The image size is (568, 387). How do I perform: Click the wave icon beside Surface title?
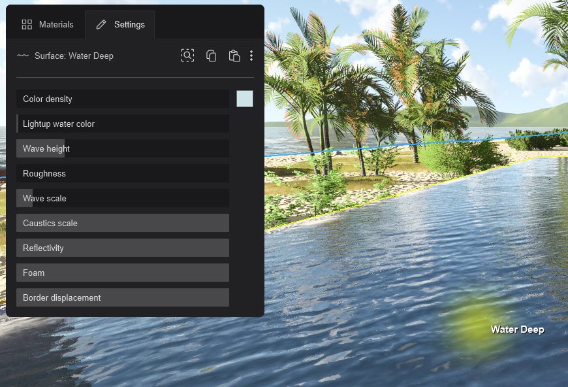[22, 56]
